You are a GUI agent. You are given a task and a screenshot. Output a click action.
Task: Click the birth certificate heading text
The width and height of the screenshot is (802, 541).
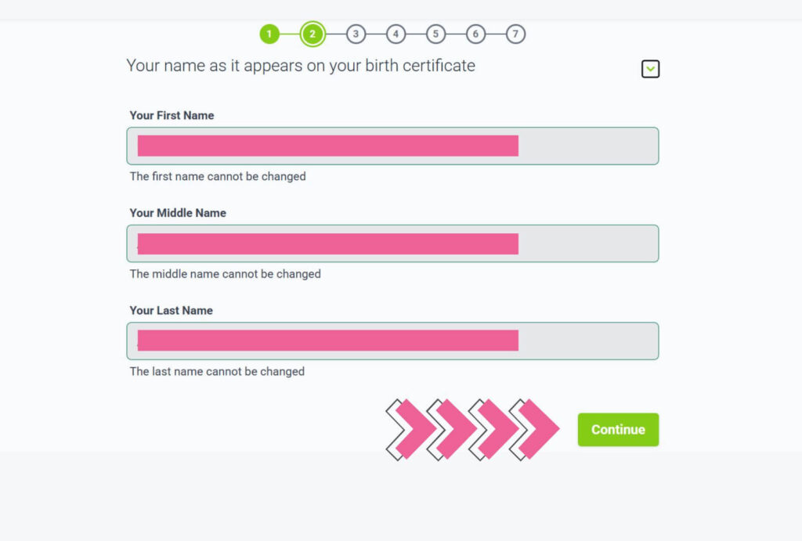tap(300, 66)
